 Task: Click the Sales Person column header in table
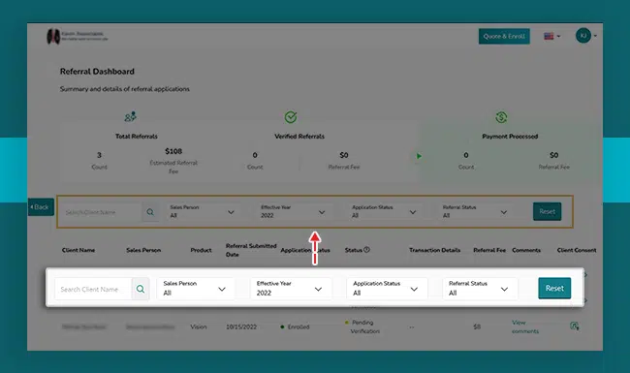coord(143,250)
